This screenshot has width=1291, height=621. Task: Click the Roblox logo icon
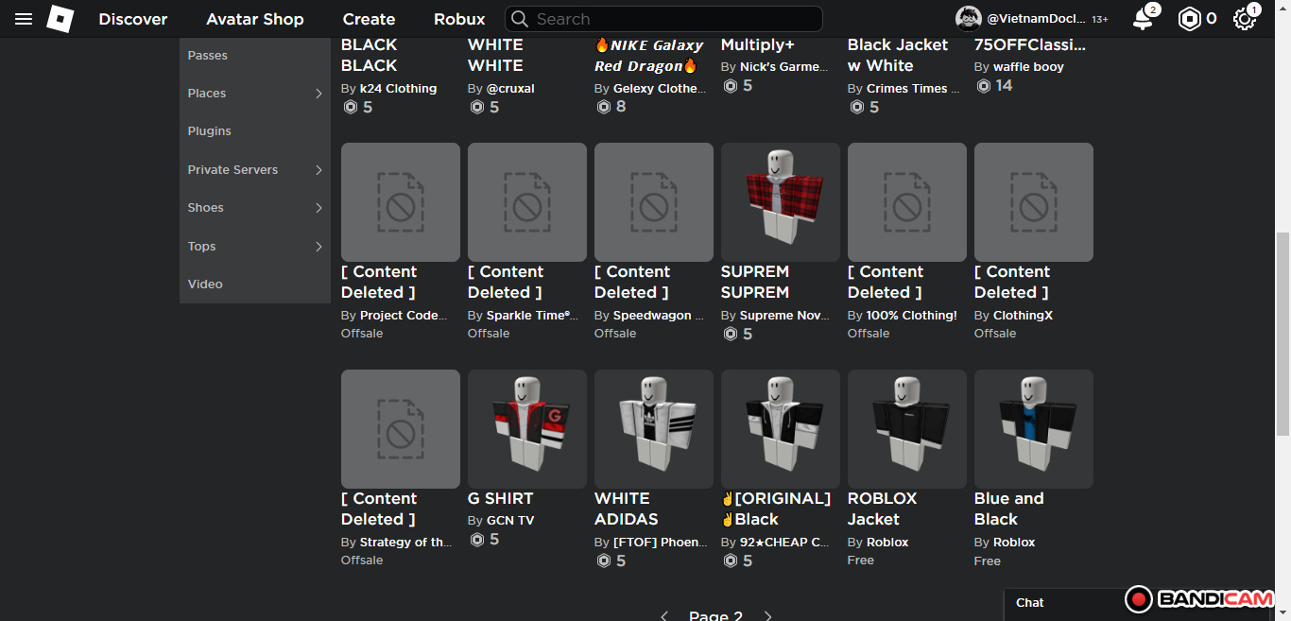click(60, 19)
